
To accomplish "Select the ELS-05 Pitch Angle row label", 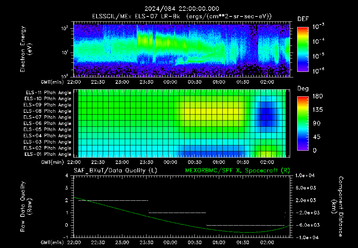I will click(48, 130).
